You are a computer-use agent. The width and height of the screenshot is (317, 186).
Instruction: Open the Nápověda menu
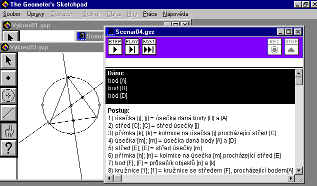click(x=175, y=14)
